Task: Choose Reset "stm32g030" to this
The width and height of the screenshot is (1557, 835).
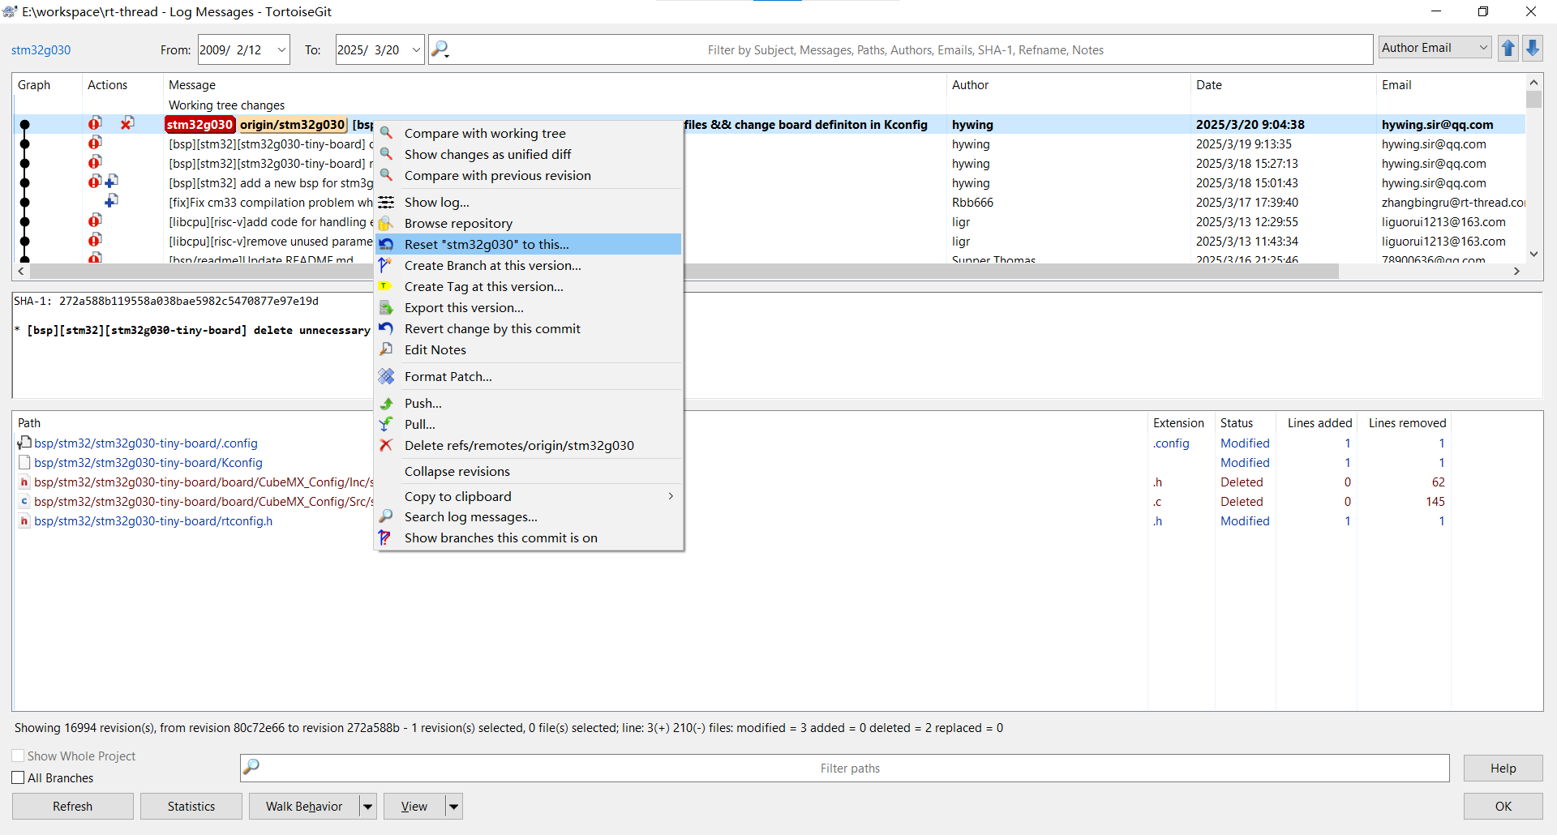Action: point(487,244)
